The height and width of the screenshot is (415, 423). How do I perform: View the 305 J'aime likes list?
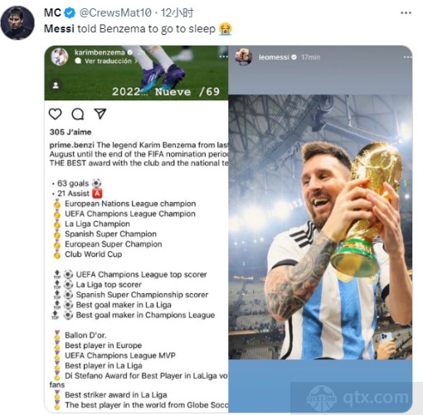click(x=70, y=132)
